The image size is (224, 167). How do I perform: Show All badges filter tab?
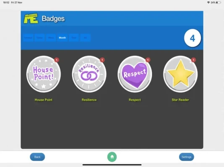click(x=85, y=38)
